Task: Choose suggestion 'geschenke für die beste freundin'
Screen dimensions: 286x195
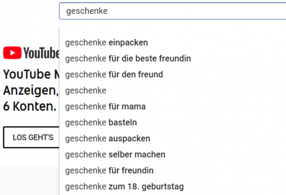Action: pyautogui.click(x=172, y=58)
